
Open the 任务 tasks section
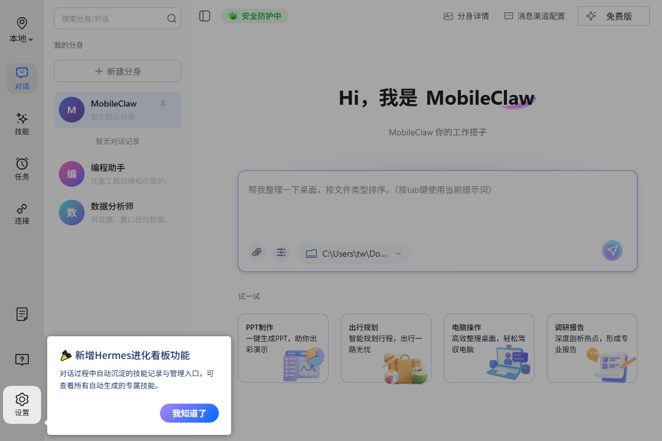(22, 169)
